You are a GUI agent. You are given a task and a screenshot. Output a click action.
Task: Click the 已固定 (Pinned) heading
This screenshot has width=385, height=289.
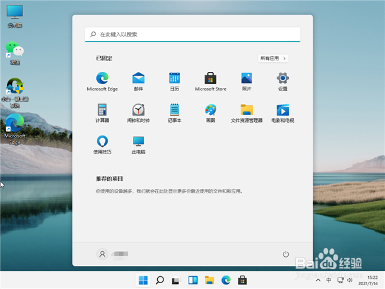(x=104, y=58)
